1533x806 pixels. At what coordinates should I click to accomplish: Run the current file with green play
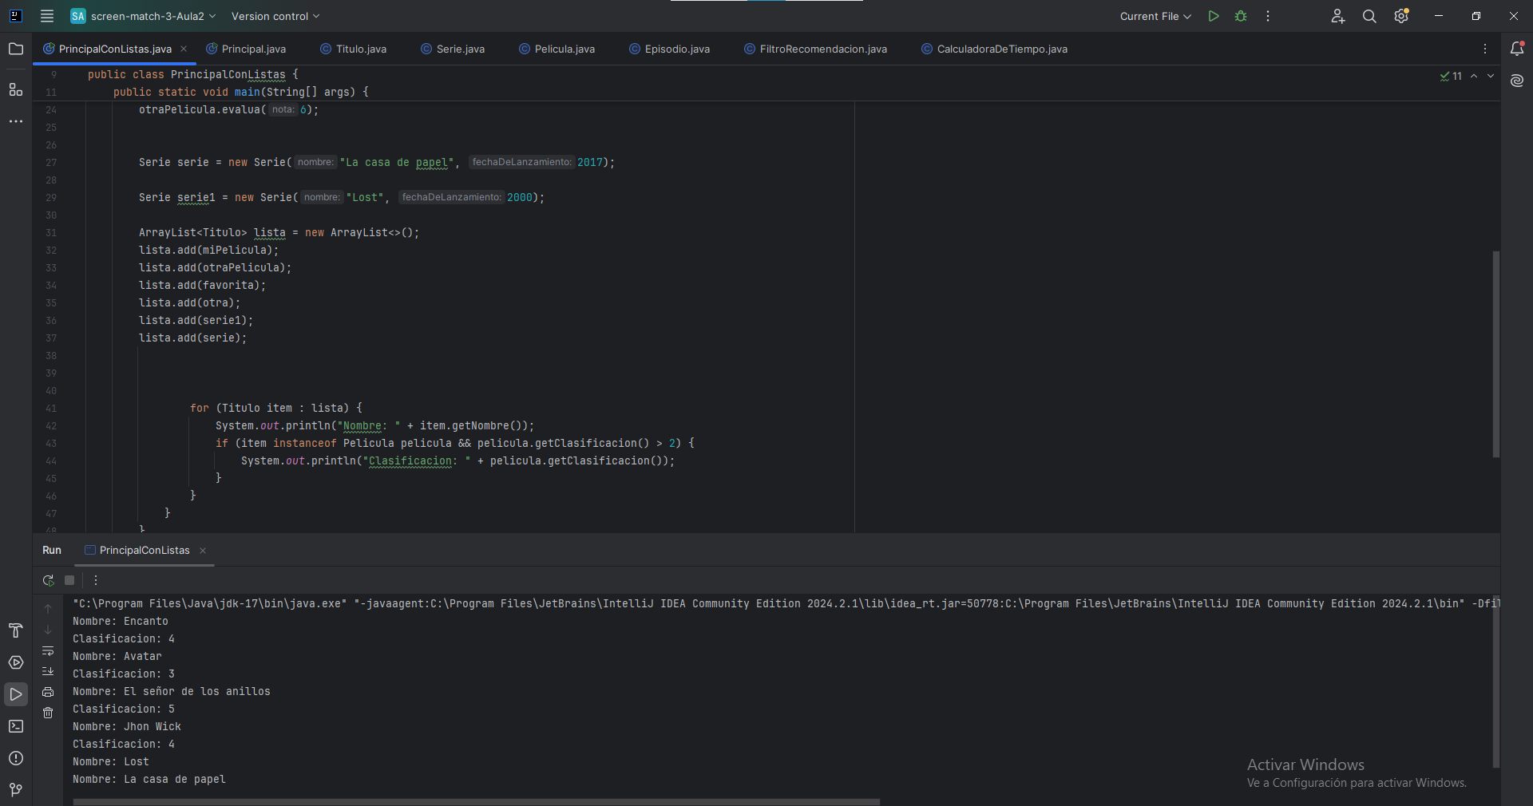[x=1214, y=16]
